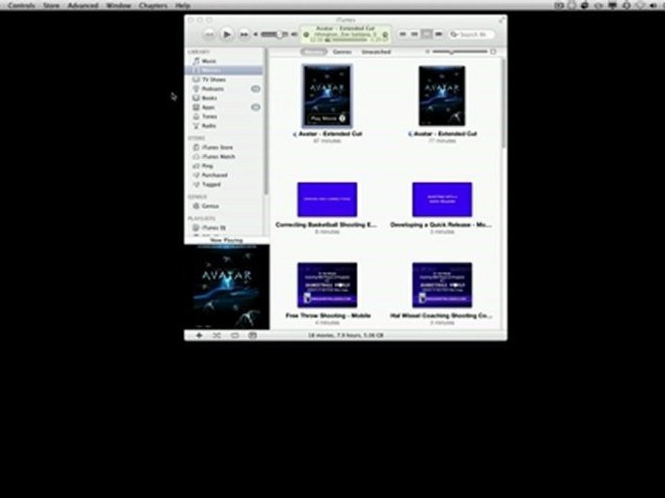Adjust the iTunes volume slider
Image resolution: width=665 pixels, height=498 pixels.
point(275,35)
